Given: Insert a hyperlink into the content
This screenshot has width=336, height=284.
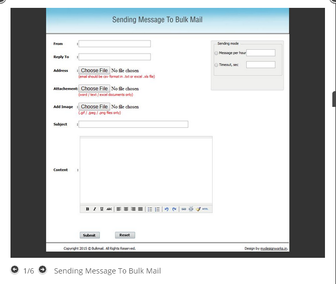Looking at the screenshot, I should 184,209.
